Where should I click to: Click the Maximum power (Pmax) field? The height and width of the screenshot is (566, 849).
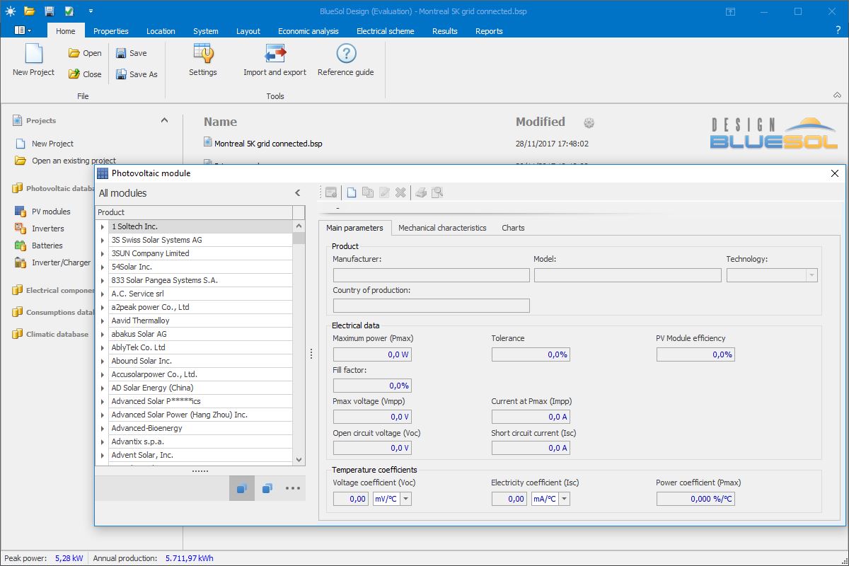372,354
